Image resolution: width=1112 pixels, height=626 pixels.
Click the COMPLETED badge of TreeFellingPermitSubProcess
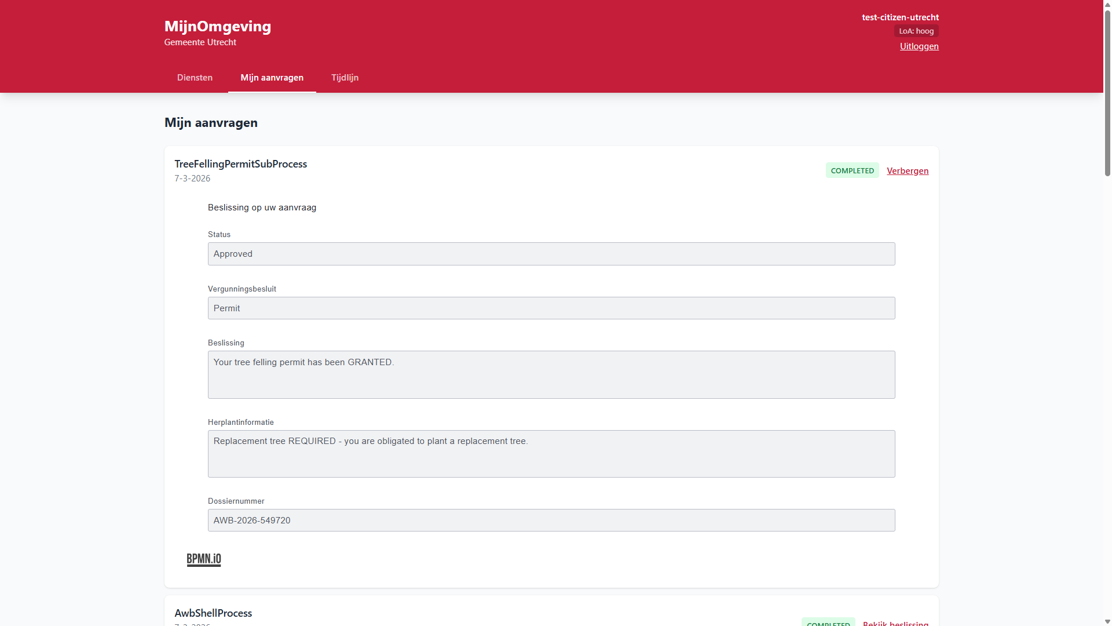click(x=851, y=170)
